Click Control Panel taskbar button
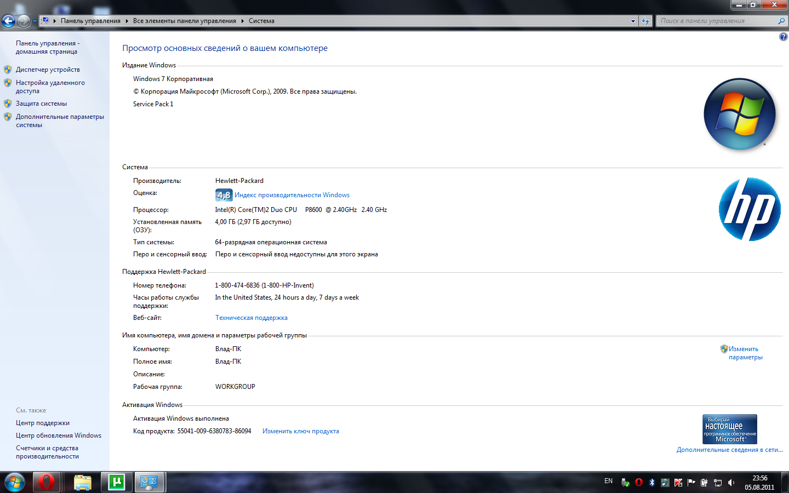The height and width of the screenshot is (493, 789). pyautogui.click(x=149, y=482)
